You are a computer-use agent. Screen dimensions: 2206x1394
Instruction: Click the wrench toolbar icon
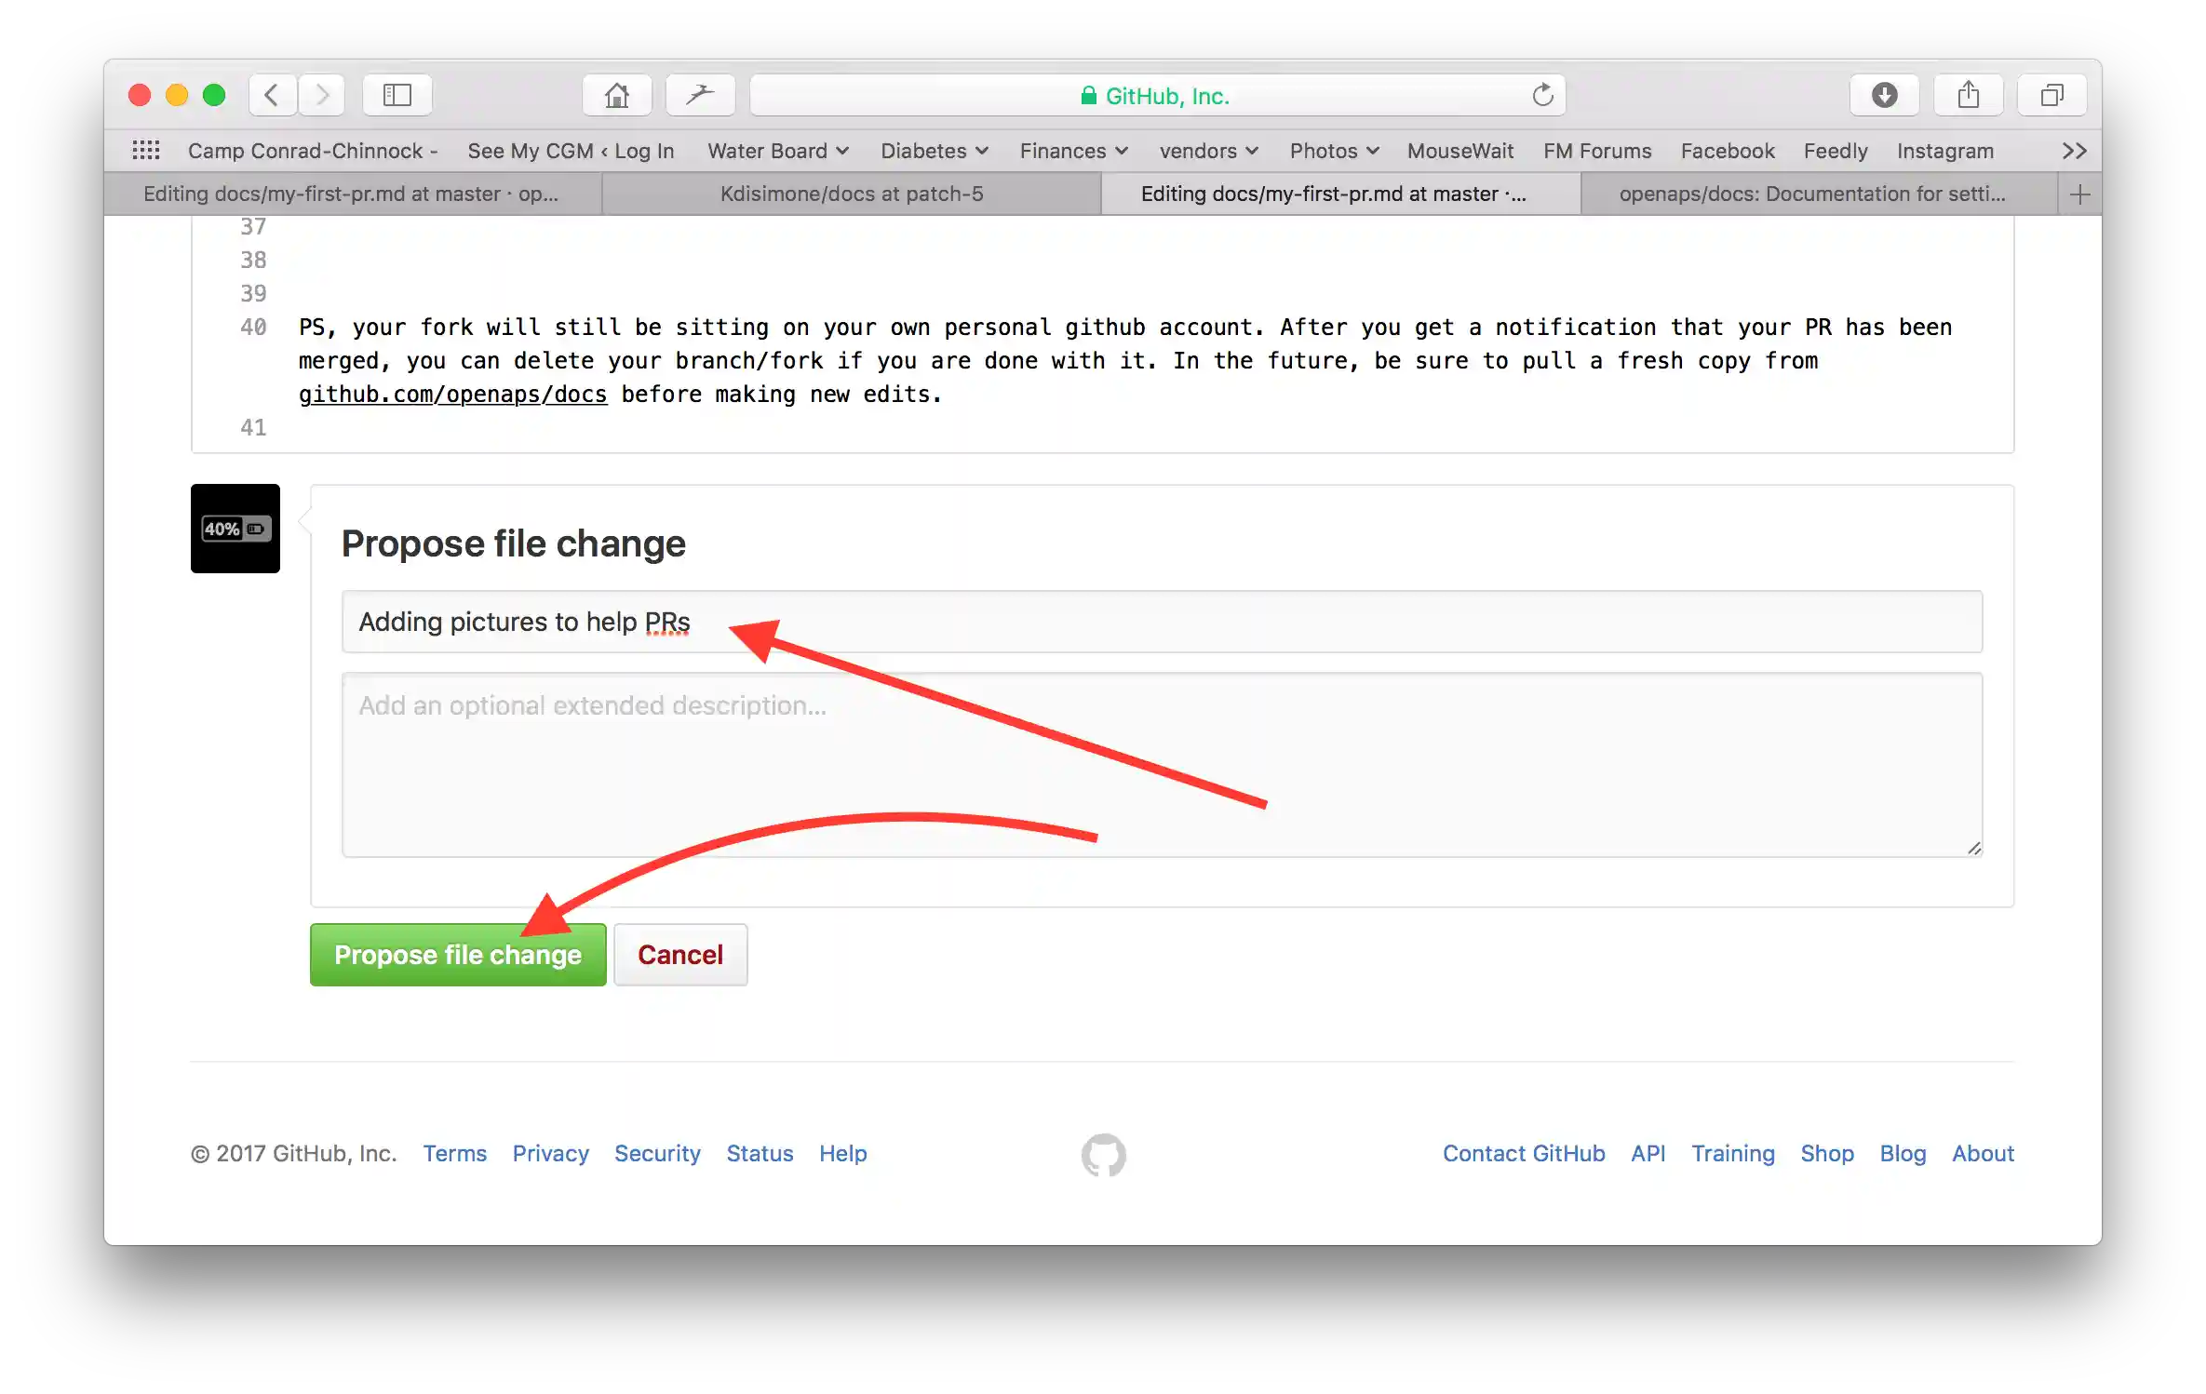point(700,94)
